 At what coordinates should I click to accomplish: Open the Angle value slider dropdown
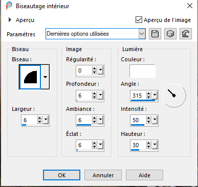(x=155, y=95)
